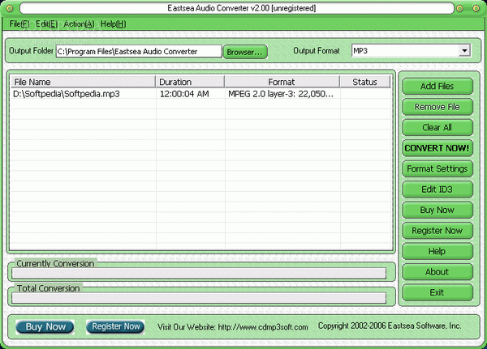The height and width of the screenshot is (349, 487).
Task: Click Register Now in the right panel
Action: 437,231
